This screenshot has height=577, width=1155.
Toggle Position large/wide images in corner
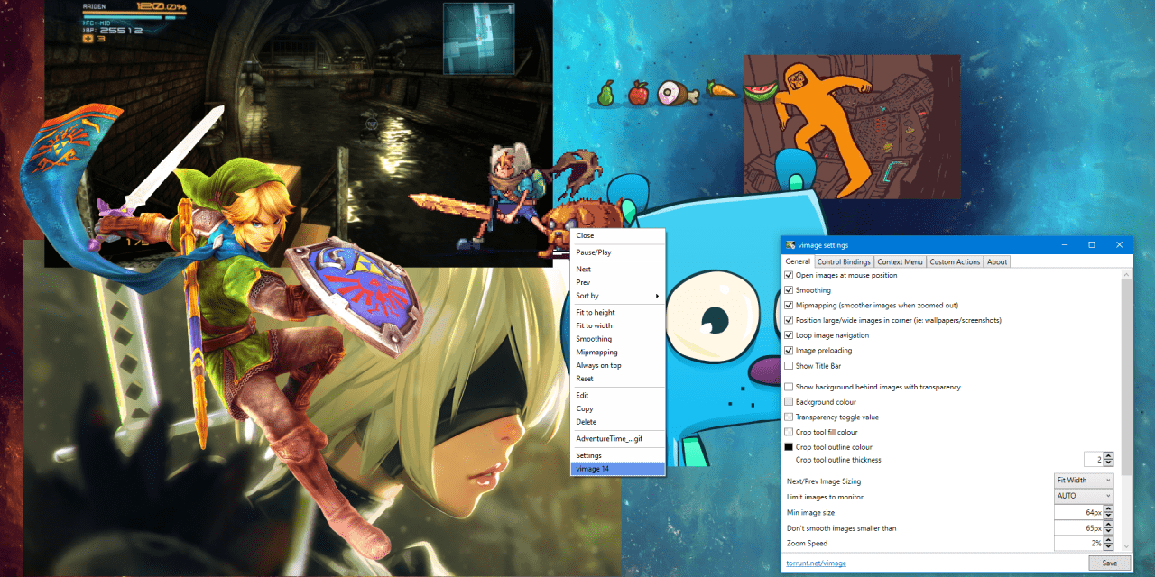click(x=789, y=320)
